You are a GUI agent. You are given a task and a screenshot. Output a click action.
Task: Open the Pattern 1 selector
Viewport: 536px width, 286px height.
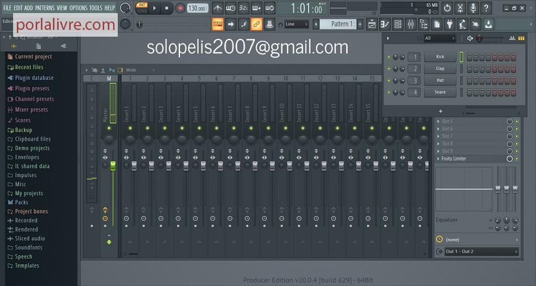tap(338, 24)
